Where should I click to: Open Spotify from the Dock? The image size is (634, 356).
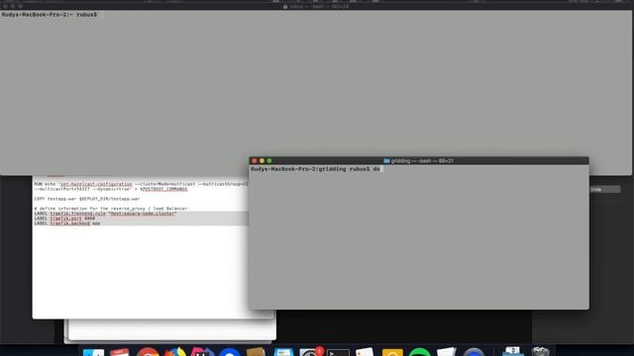(419, 352)
